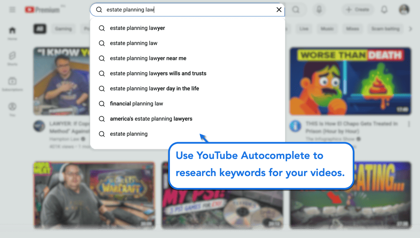The image size is (420, 238).
Task: Start voice search with microphone
Action: [x=319, y=10]
